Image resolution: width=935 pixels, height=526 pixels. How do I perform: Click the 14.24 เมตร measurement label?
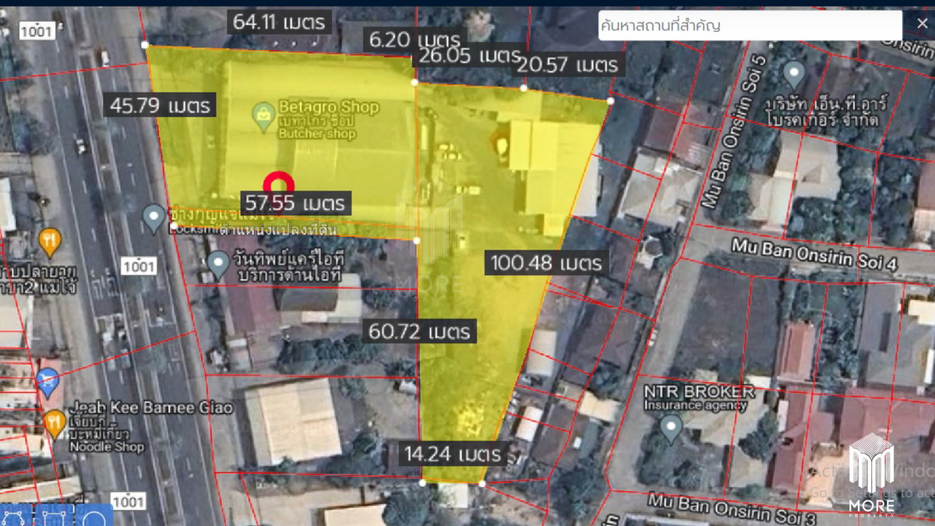pyautogui.click(x=452, y=454)
